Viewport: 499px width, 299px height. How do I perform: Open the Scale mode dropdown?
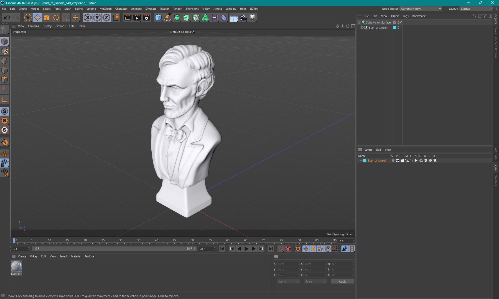tap(315, 281)
